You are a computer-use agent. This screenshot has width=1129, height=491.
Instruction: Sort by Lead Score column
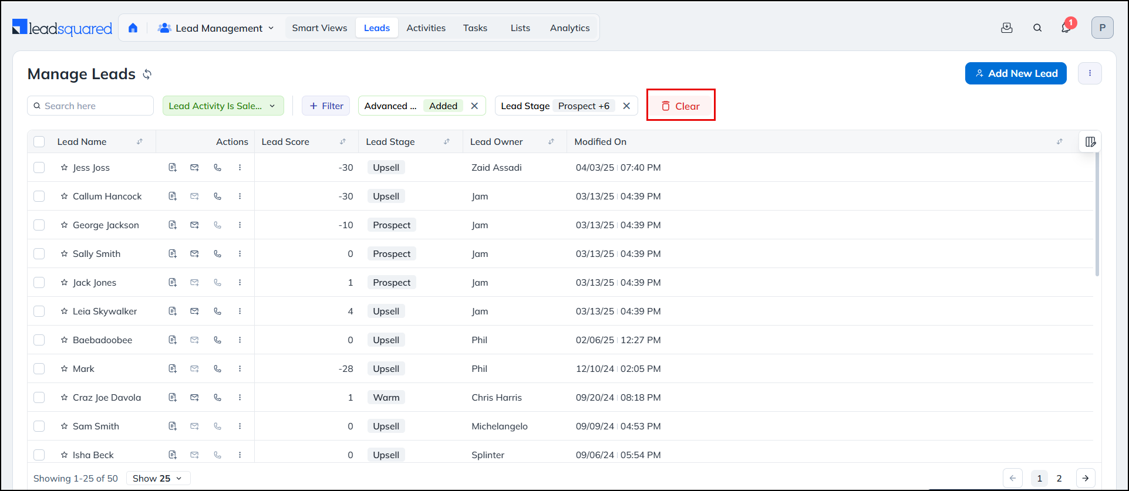tap(343, 142)
